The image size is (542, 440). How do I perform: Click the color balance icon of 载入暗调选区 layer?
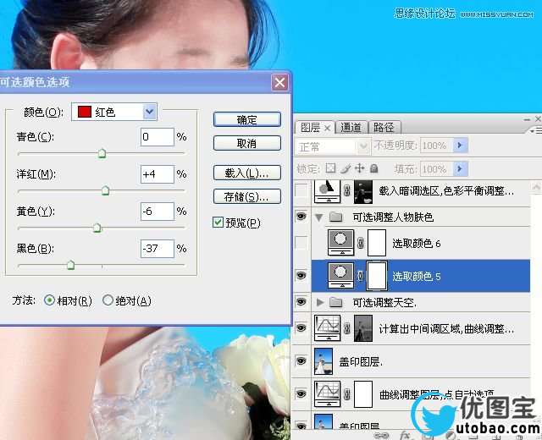(328, 191)
